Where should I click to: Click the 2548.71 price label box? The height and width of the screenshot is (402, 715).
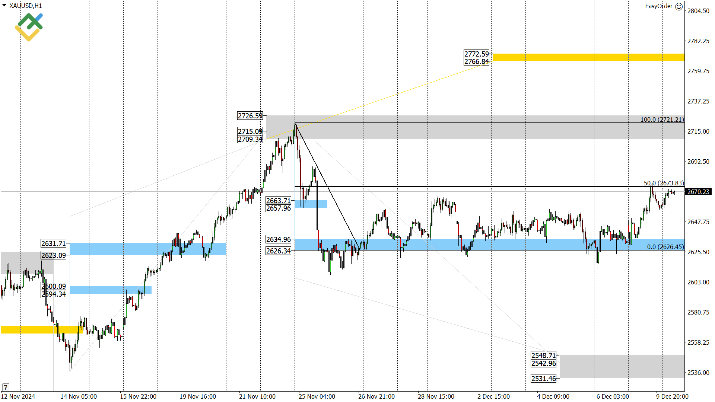tap(543, 355)
